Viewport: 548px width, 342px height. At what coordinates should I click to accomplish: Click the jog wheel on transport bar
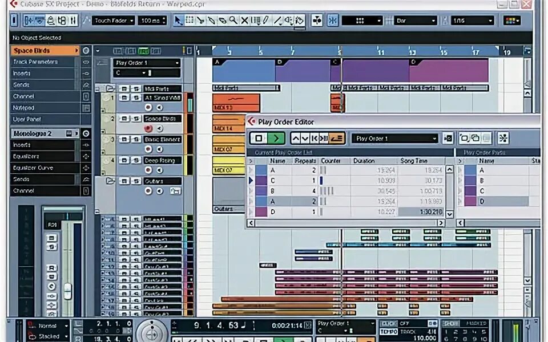point(152,332)
